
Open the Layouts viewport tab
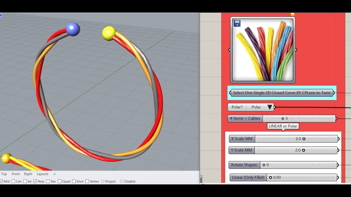tap(43, 174)
